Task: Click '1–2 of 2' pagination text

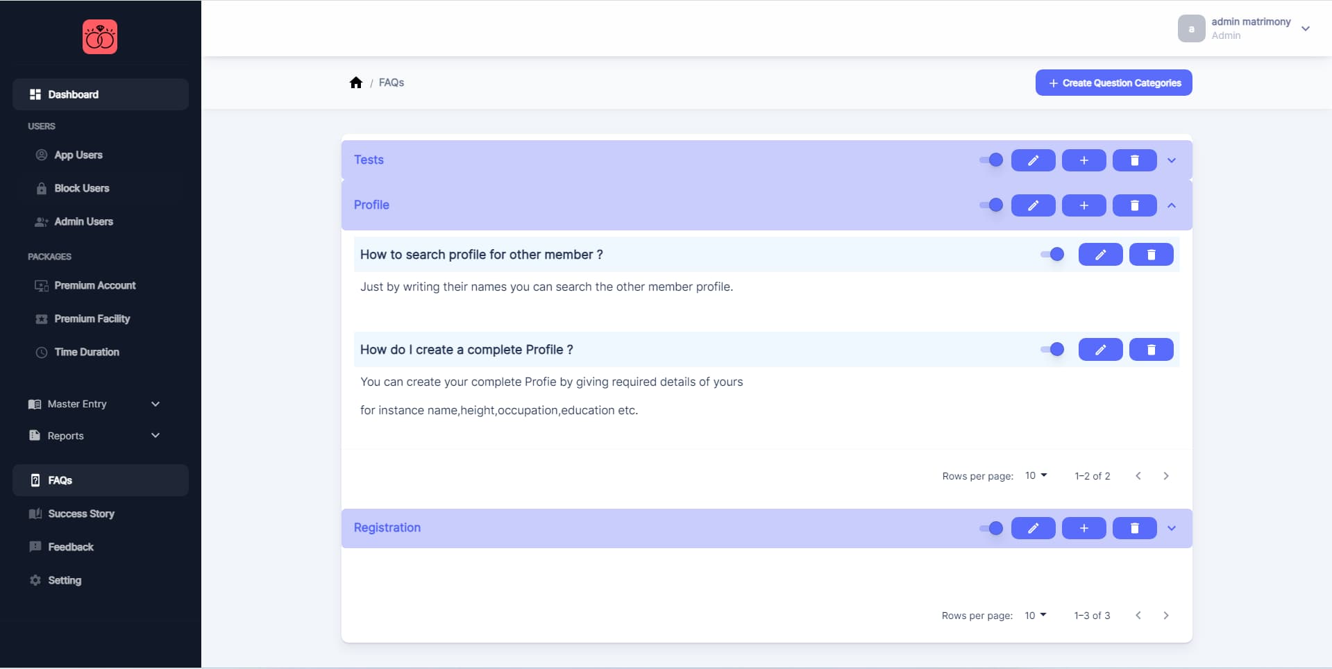Action: (1093, 476)
